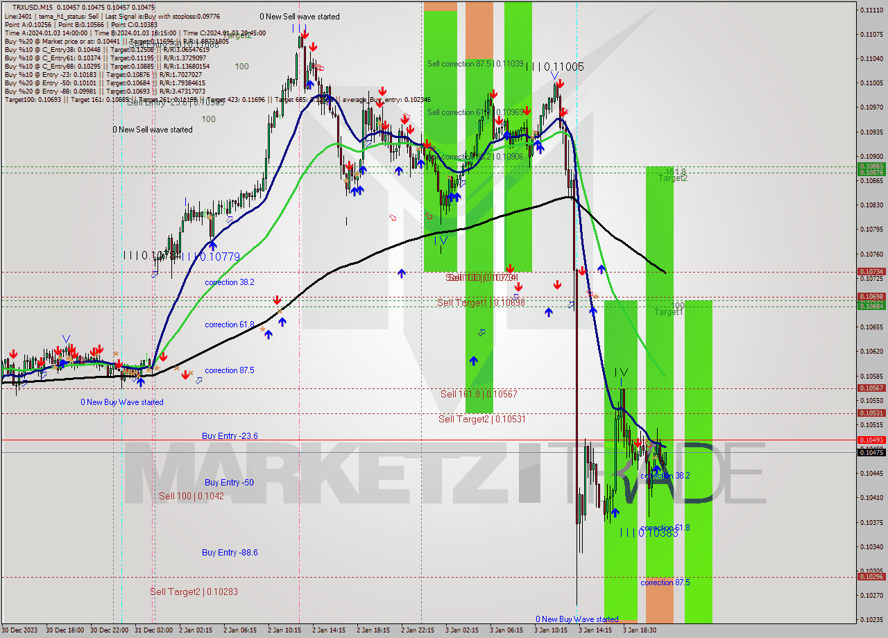The image size is (888, 638).
Task: Click the 'Sell Target2 | 0.10283' label
Action: point(194,592)
